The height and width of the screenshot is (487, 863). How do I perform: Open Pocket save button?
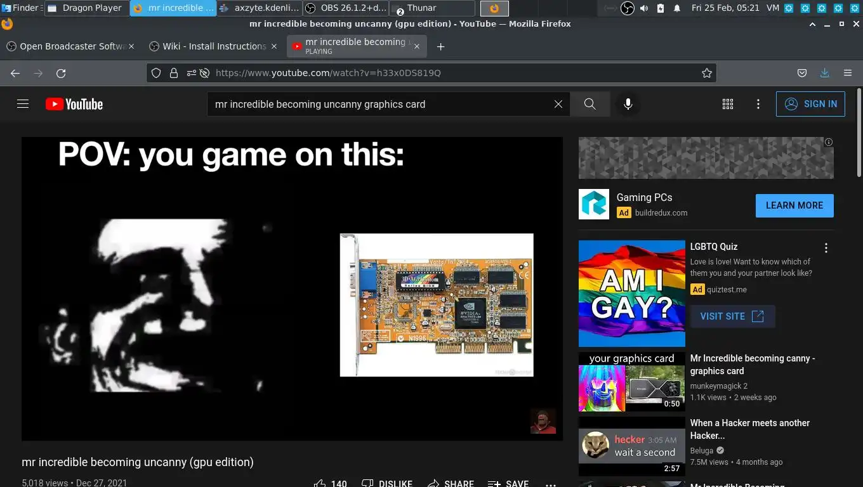pyautogui.click(x=802, y=73)
